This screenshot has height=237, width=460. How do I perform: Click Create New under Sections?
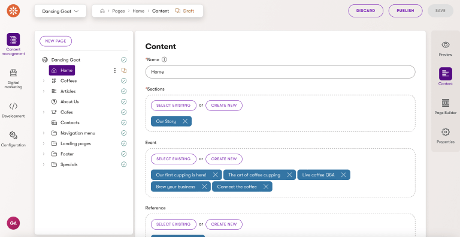[224, 106]
